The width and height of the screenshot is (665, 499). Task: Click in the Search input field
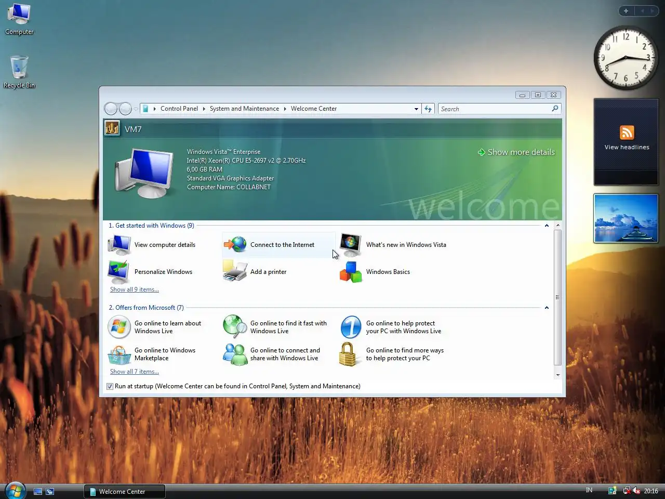pos(495,109)
